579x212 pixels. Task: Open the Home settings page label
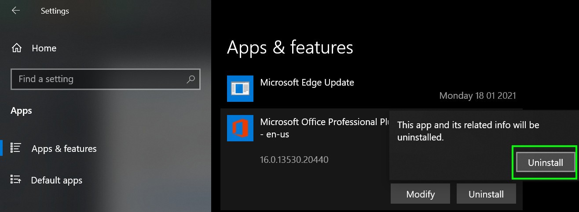[44, 48]
